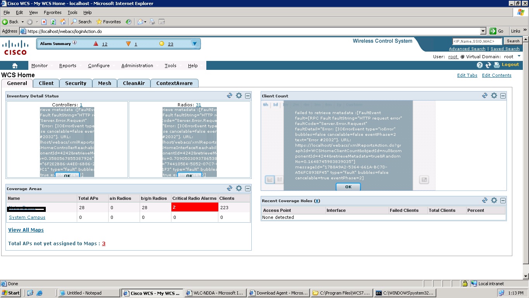The image size is (529, 298).
Task: Open the Saved Search link
Action: pyautogui.click(x=505, y=49)
